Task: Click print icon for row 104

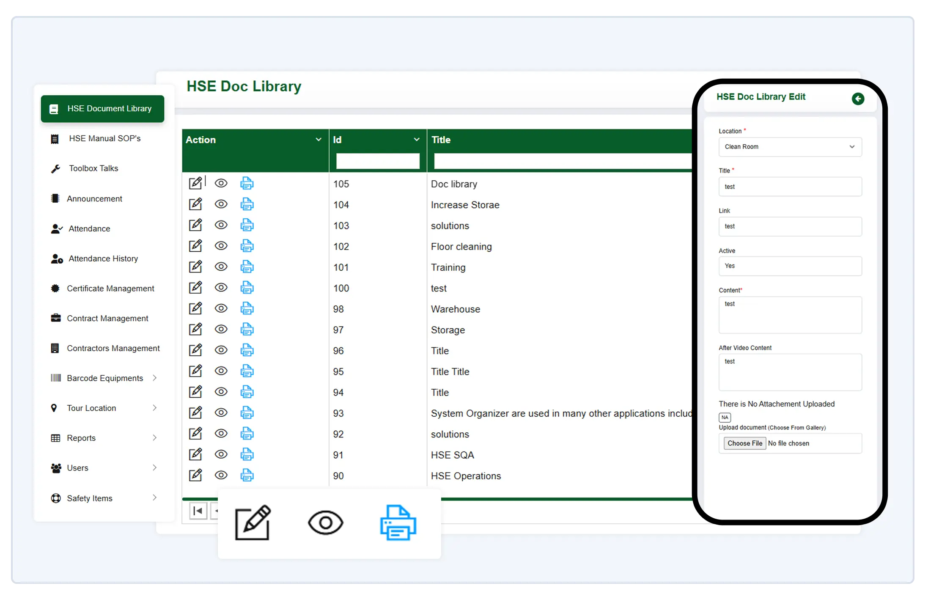Action: point(247,204)
